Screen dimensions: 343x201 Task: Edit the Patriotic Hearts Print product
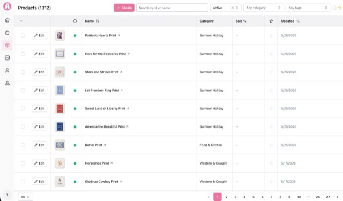tap(39, 36)
